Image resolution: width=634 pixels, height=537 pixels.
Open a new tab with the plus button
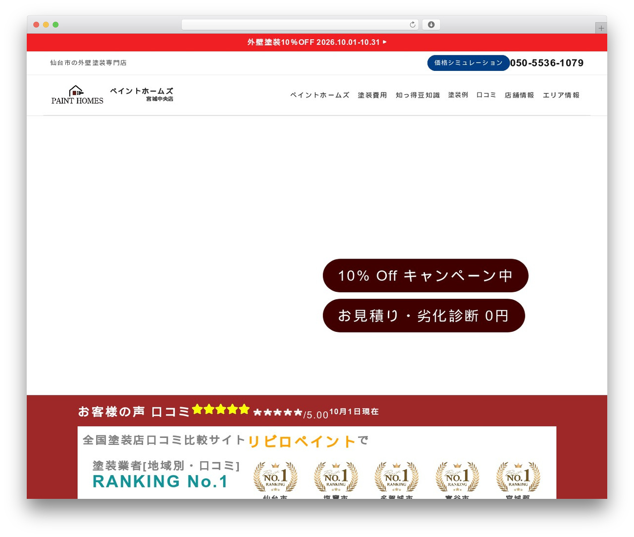tap(601, 28)
